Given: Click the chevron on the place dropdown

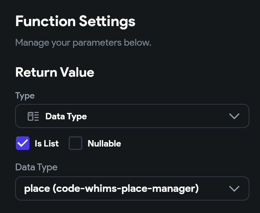Looking at the screenshot, I should click(x=234, y=188).
